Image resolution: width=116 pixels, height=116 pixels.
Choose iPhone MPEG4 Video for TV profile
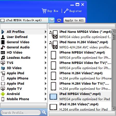tap(80, 66)
